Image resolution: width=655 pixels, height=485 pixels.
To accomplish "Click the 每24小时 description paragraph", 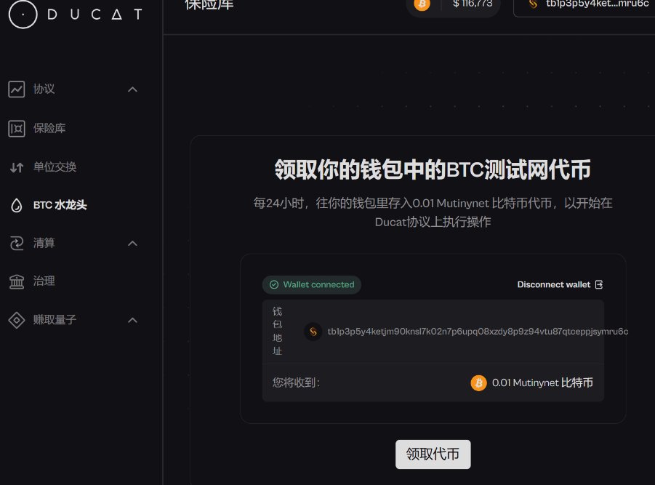I will pos(433,212).
